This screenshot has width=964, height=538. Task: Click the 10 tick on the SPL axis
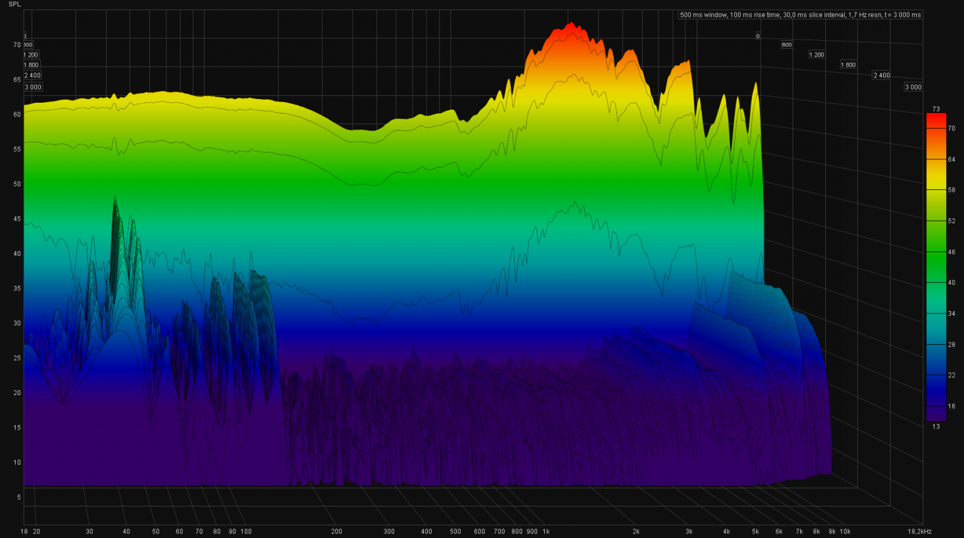17,462
